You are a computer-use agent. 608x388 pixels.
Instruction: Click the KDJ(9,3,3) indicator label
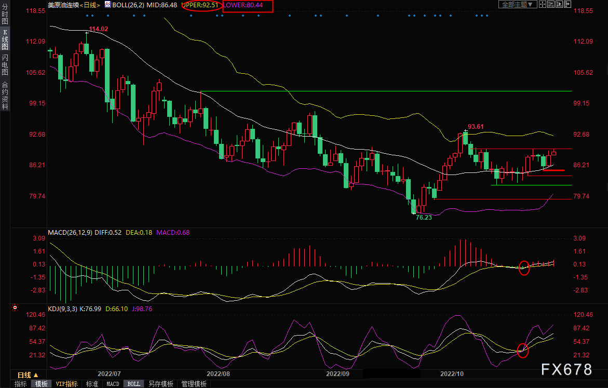62,309
